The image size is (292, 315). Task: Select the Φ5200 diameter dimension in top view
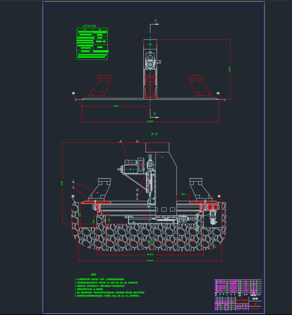[x=150, y=121]
